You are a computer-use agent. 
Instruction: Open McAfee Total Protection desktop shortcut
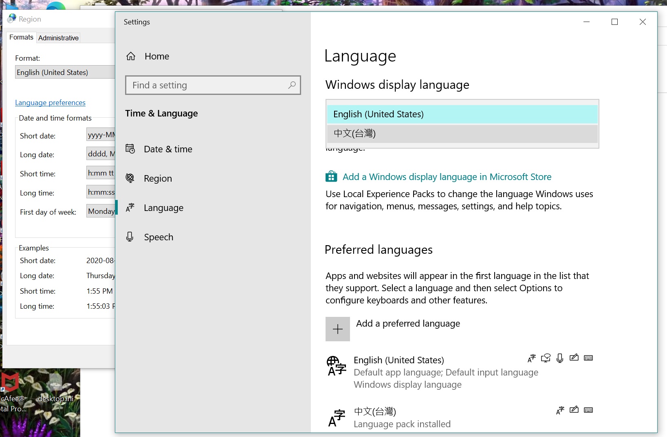pyautogui.click(x=12, y=391)
